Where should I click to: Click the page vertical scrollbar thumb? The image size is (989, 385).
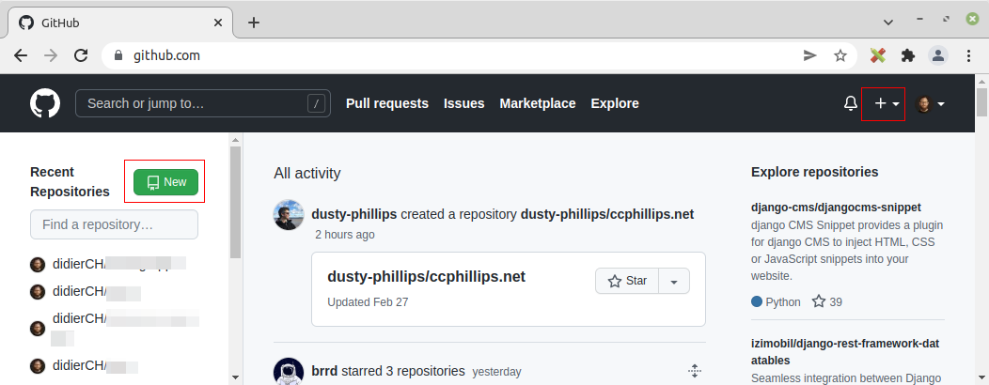982,102
